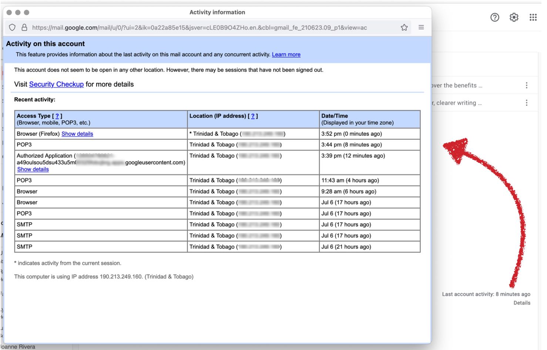Open the Security Checkup link
The width and height of the screenshot is (547, 350).
pyautogui.click(x=56, y=84)
